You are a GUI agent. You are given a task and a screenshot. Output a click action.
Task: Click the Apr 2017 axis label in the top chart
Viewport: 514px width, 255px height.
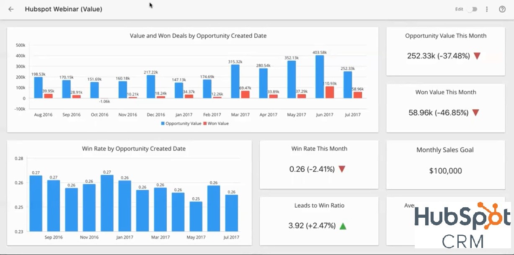click(268, 115)
